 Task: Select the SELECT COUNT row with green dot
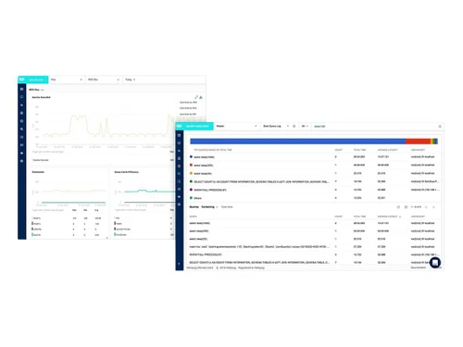(x=314, y=181)
